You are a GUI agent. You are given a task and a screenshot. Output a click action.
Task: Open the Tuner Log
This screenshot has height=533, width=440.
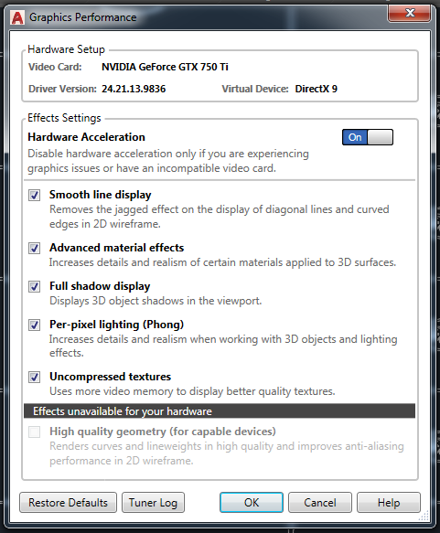(x=153, y=503)
